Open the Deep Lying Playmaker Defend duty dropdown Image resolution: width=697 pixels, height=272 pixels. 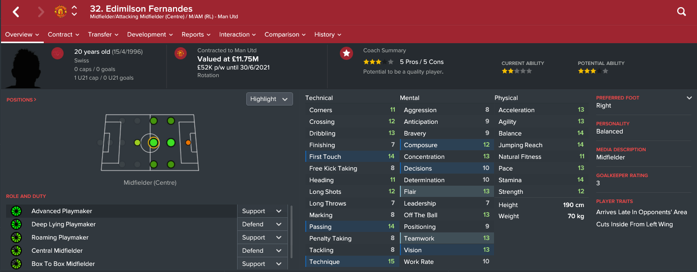point(262,224)
